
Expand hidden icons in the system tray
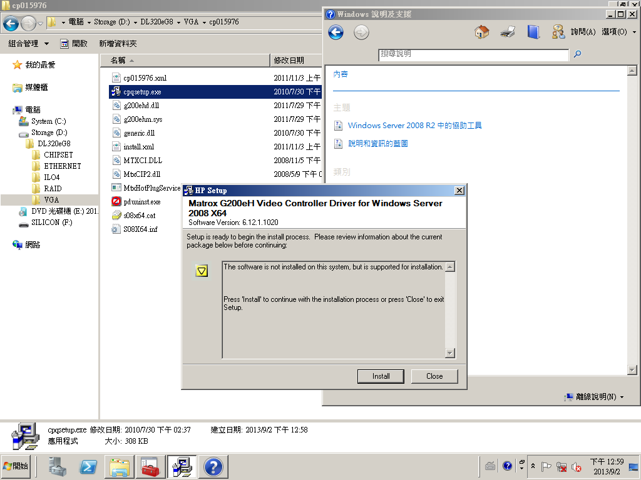coord(533,465)
